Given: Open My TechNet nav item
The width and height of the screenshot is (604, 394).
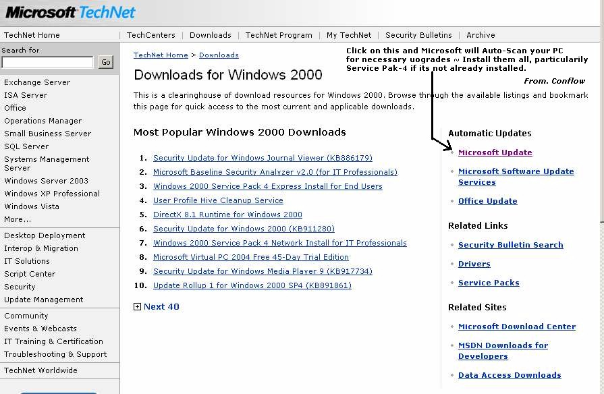Looking at the screenshot, I should click(349, 35).
